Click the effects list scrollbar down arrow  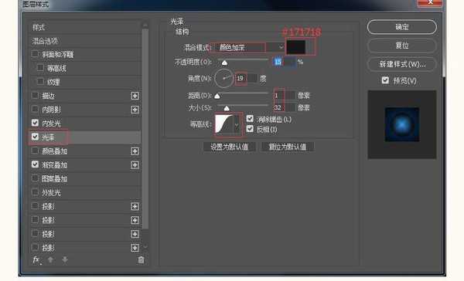(x=145, y=246)
